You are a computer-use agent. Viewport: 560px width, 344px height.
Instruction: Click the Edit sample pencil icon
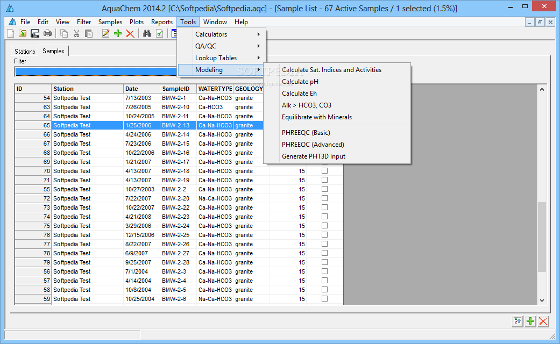pos(106,33)
